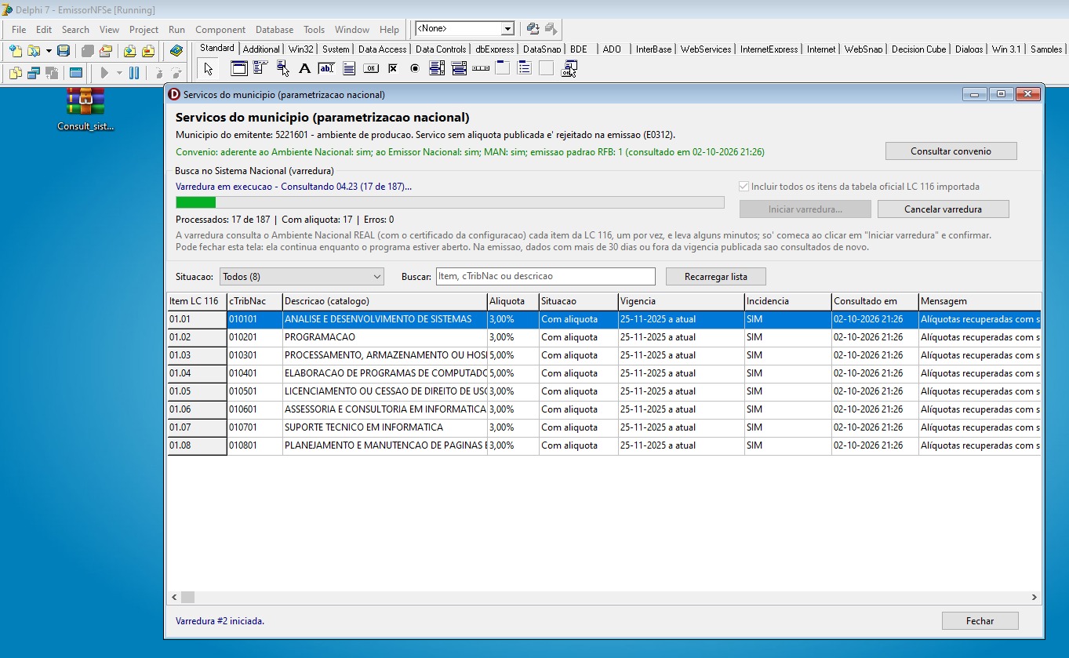Toggle 'Incluir todos os itens' checkbox
Viewport: 1069px width, 658px height.
point(744,187)
